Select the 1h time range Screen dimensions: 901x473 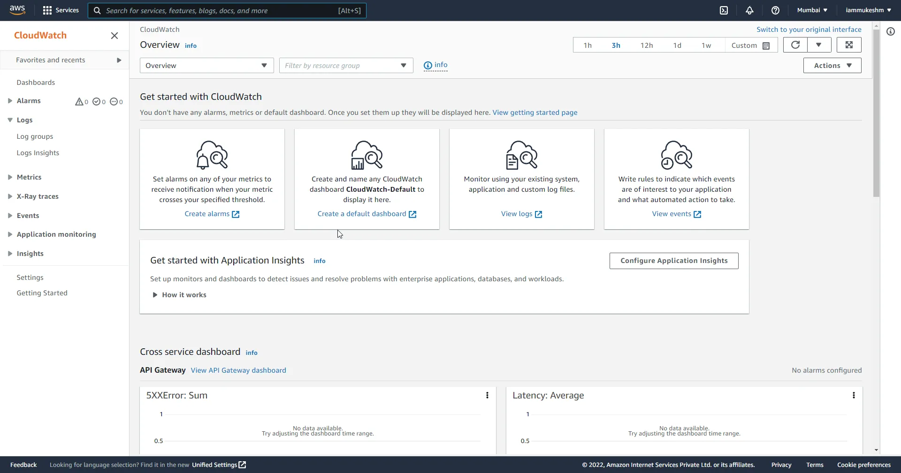(x=587, y=45)
